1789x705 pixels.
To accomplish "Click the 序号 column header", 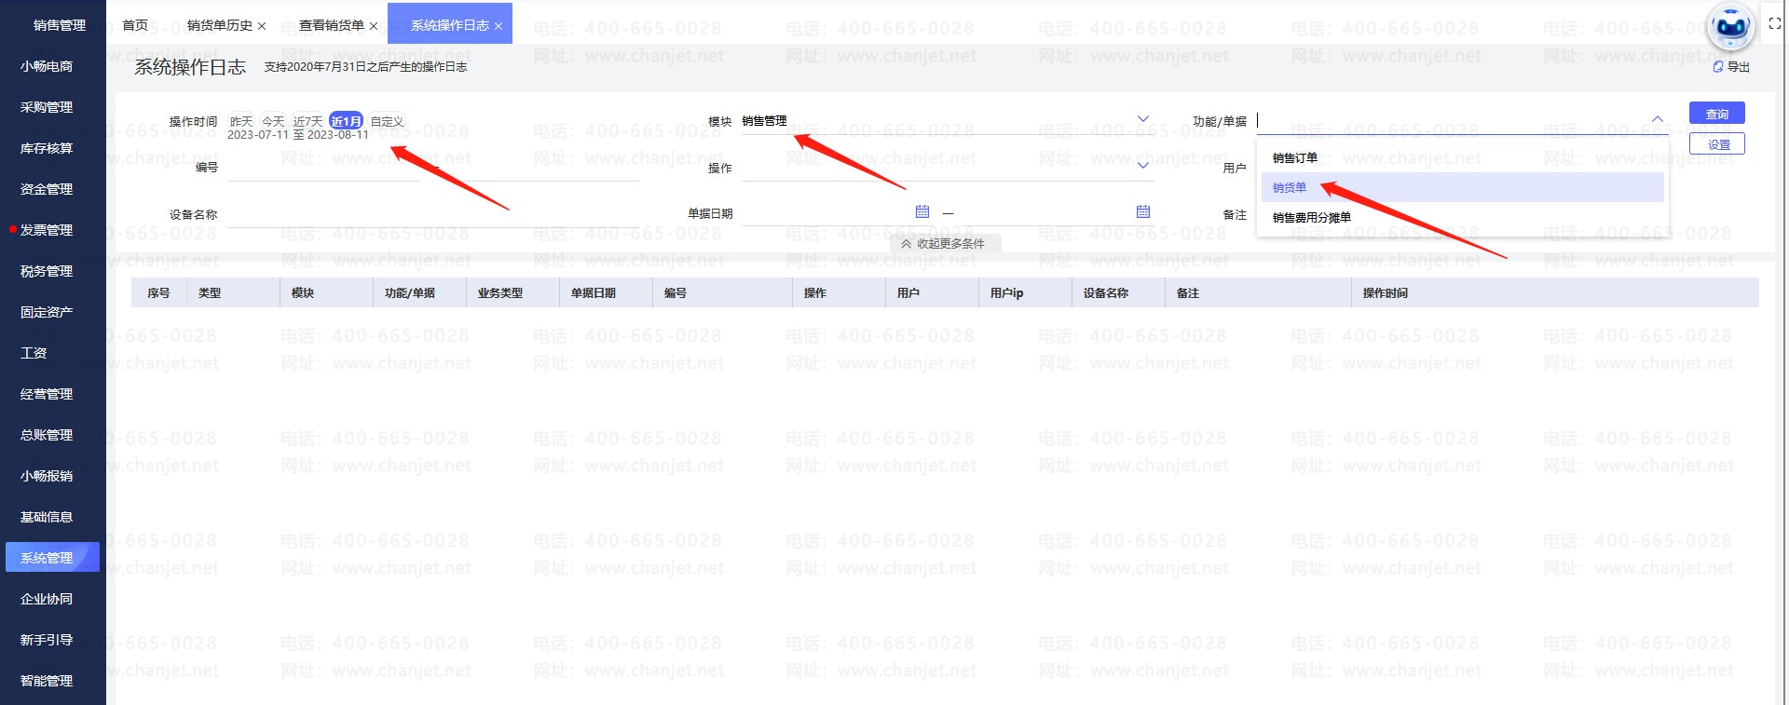I will pos(158,292).
